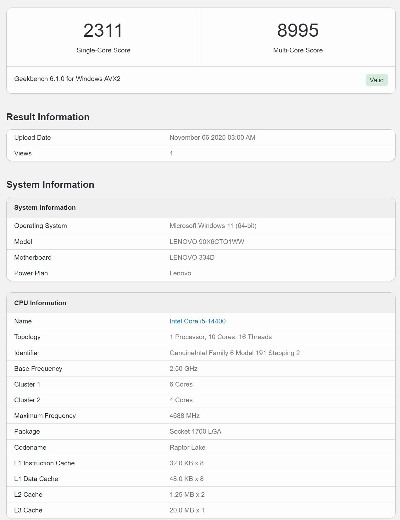This screenshot has width=400, height=520.
Task: Click the Geekbench 6.1.0 for Windows AVX2 text
Action: tap(67, 79)
